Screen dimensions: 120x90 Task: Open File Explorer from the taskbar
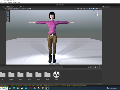click(x=18, y=88)
